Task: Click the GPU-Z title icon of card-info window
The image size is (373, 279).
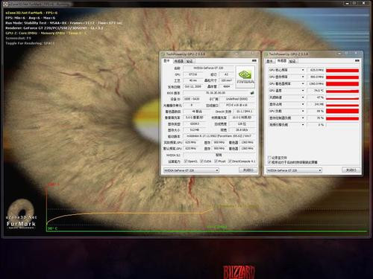Action: coord(163,54)
